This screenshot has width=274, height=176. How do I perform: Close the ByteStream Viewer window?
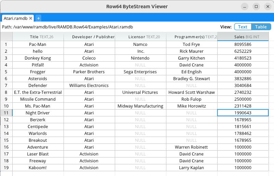pos(268,7)
